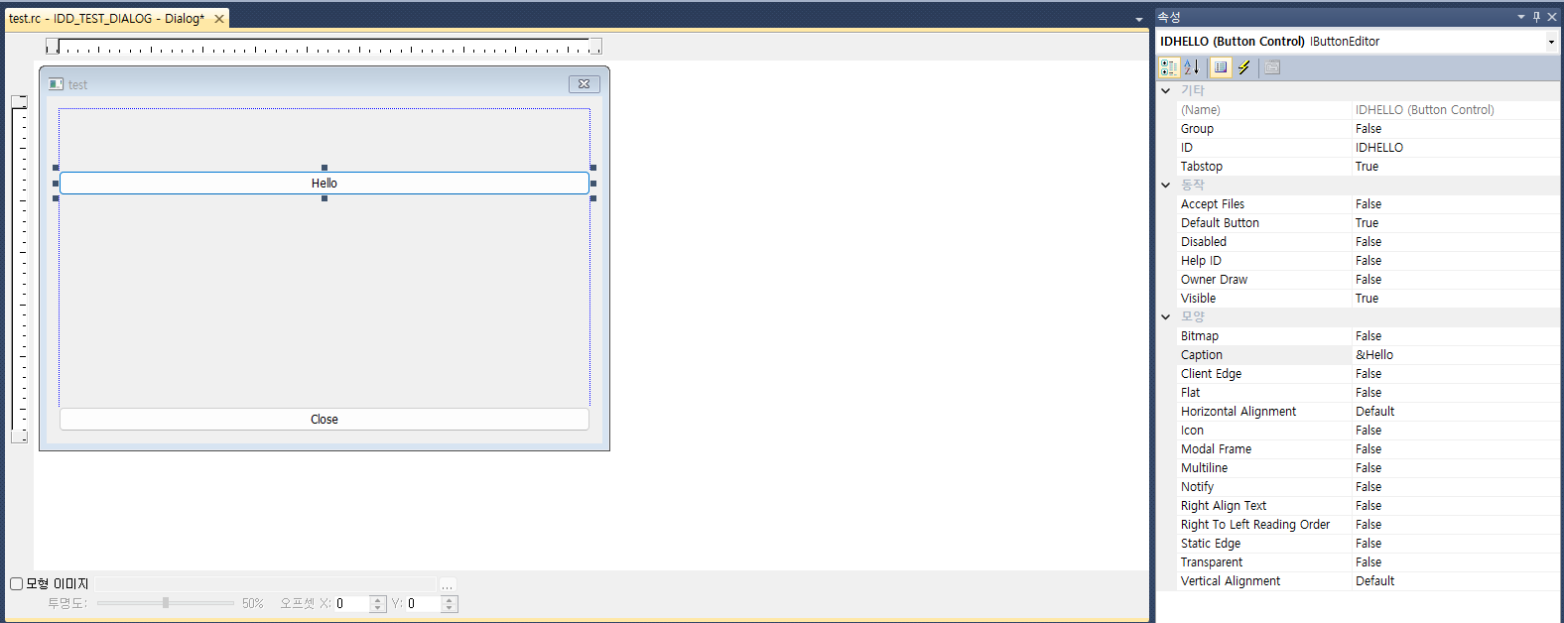The image size is (1564, 623).
Task: Select the Caption property row
Action: (x=1368, y=355)
